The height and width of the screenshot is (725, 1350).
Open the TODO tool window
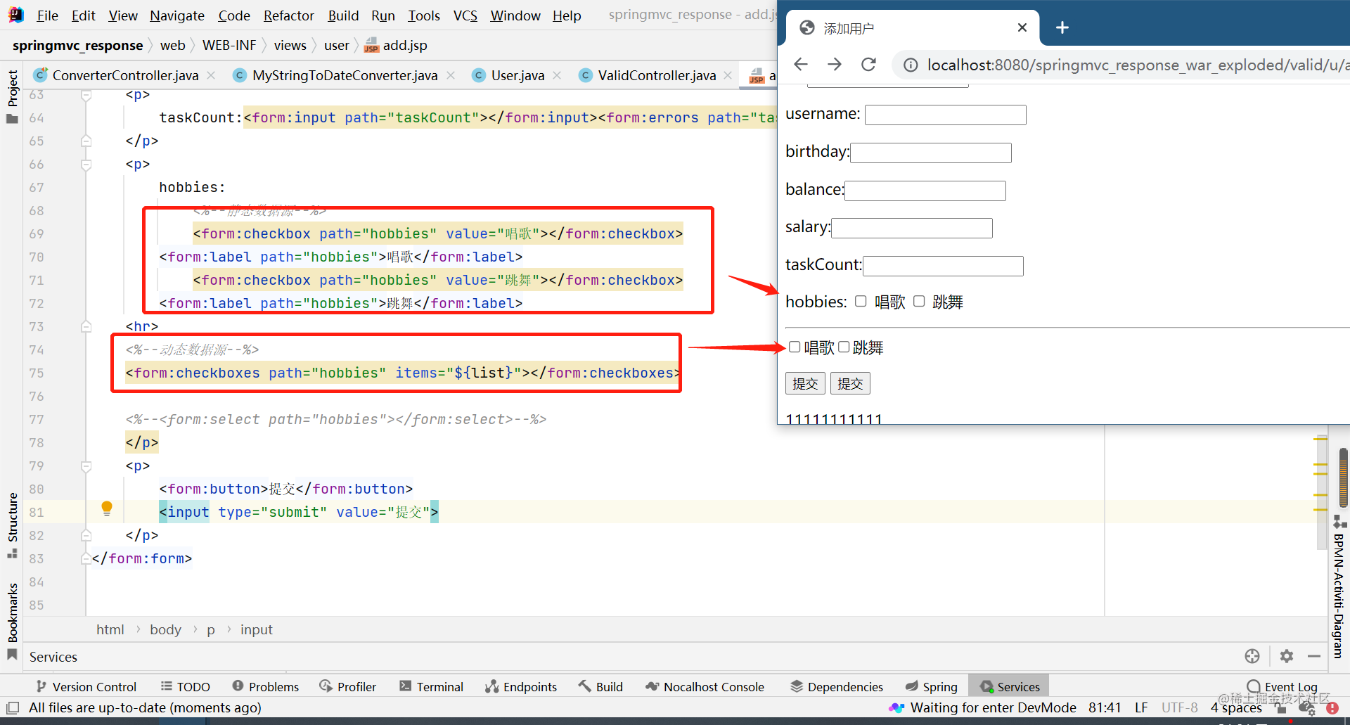click(x=186, y=686)
